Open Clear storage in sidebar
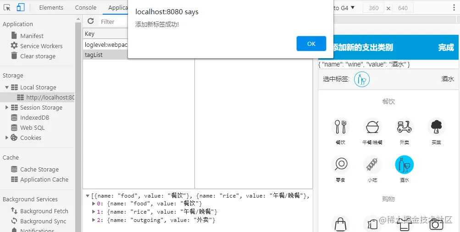This screenshot has width=460, height=232. 38,56
